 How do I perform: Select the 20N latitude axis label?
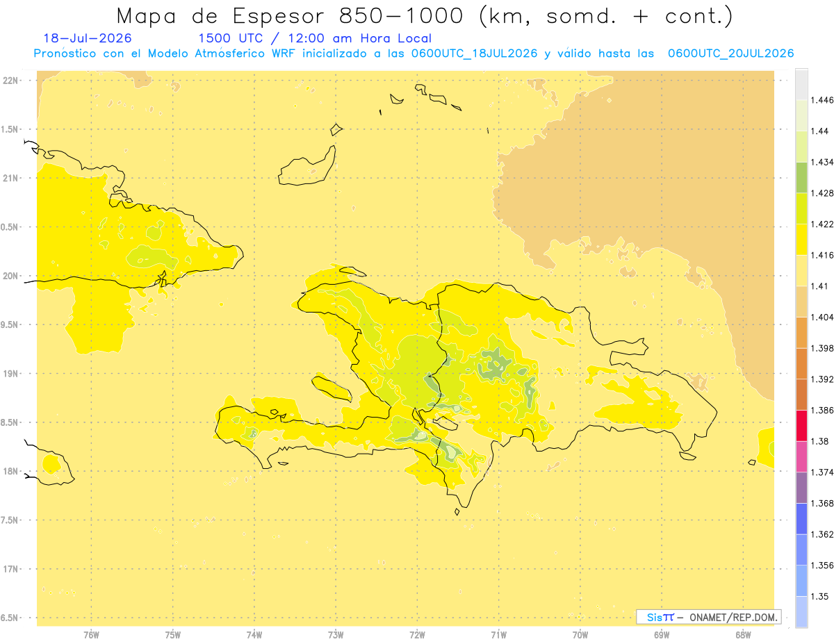pos(10,276)
